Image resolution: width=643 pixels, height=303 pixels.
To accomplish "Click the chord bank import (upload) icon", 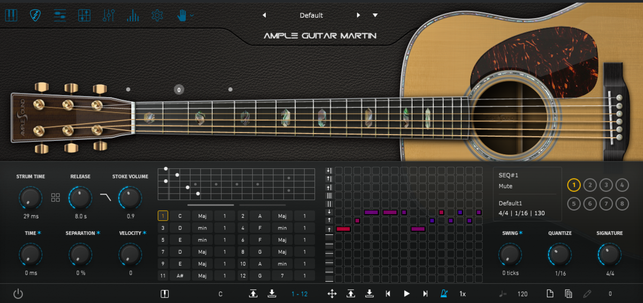I will [x=253, y=293].
